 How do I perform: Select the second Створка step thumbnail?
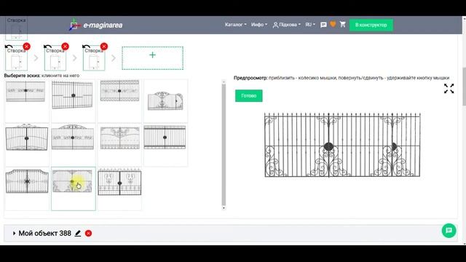(x=55, y=60)
